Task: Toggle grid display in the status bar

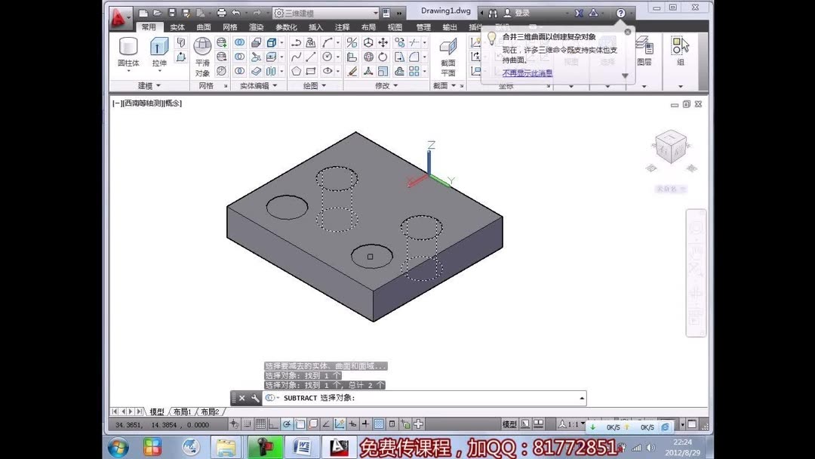Action: (260, 424)
